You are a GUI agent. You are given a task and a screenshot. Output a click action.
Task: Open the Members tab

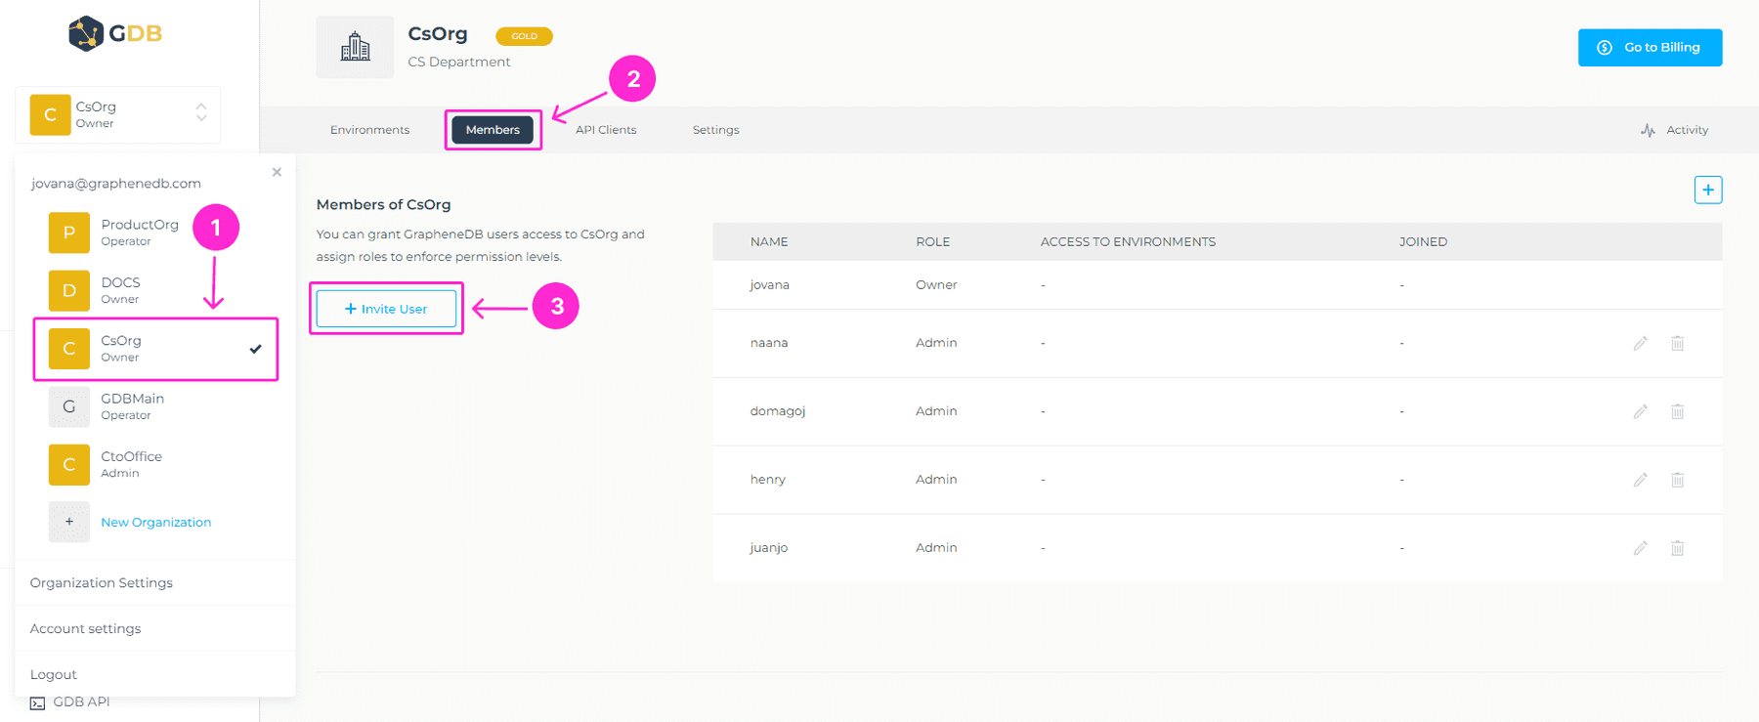(x=493, y=130)
